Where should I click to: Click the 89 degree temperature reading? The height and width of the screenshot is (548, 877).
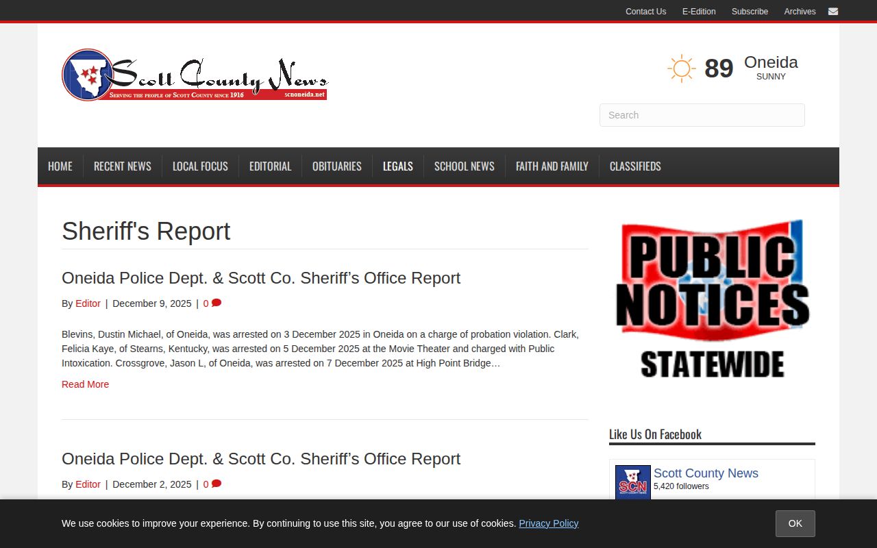click(x=719, y=68)
